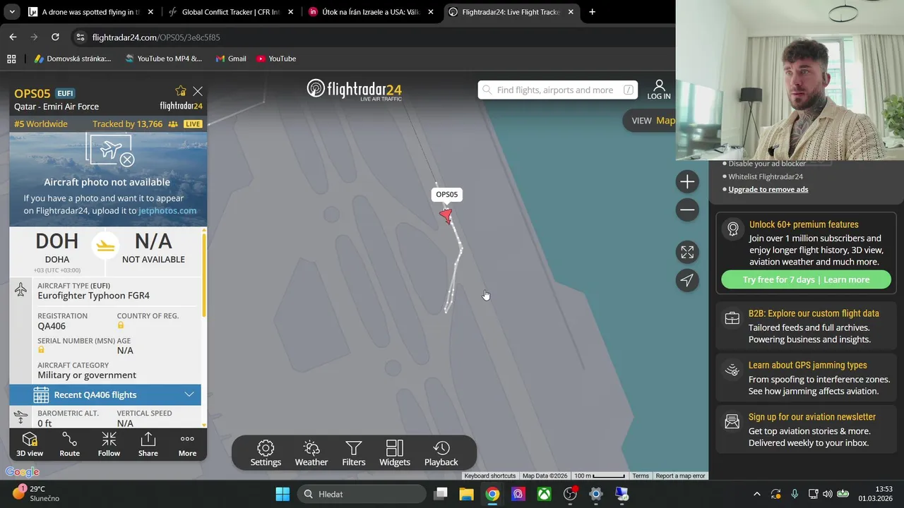Open map Terms link
Viewport: 904px width, 508px height.
641,476
